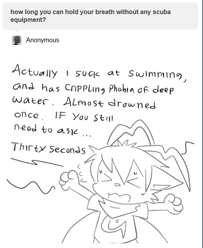Click the handwritten 'need to ask' text
The width and height of the screenshot is (203, 248).
pos(46,129)
